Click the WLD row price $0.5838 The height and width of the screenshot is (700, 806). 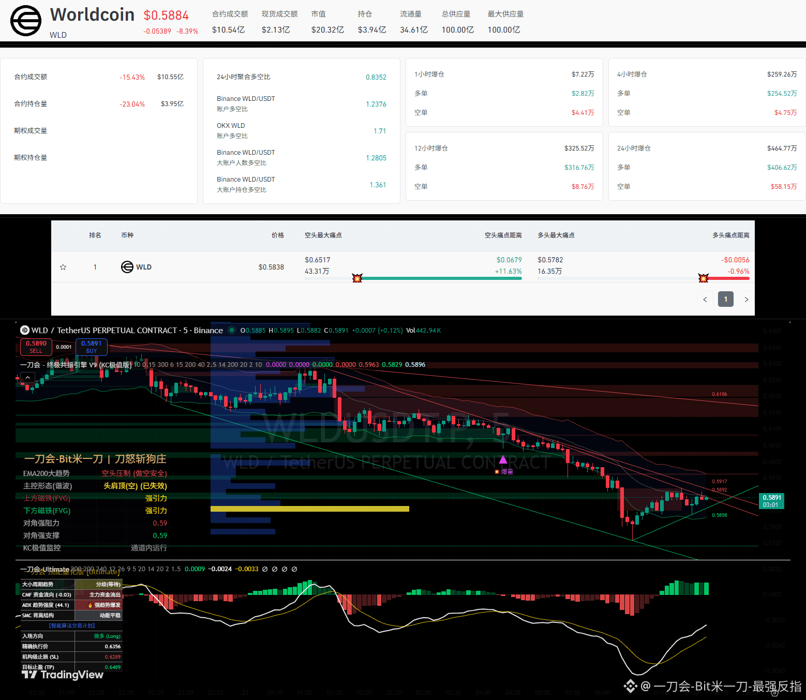pyautogui.click(x=271, y=267)
